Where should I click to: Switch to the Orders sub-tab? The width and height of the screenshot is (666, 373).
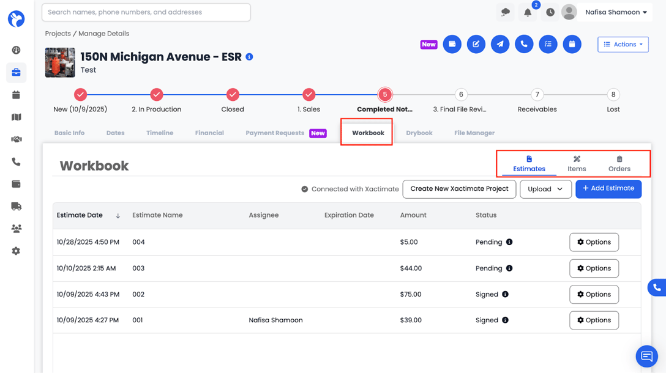point(619,164)
